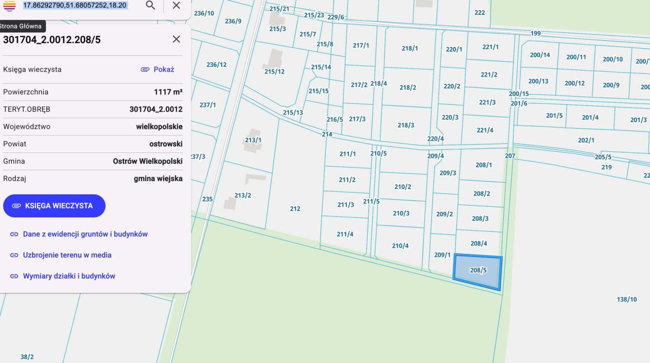Viewport: 650px width, 363px height.
Task: Select parcel 212 on the map
Action: 295,208
